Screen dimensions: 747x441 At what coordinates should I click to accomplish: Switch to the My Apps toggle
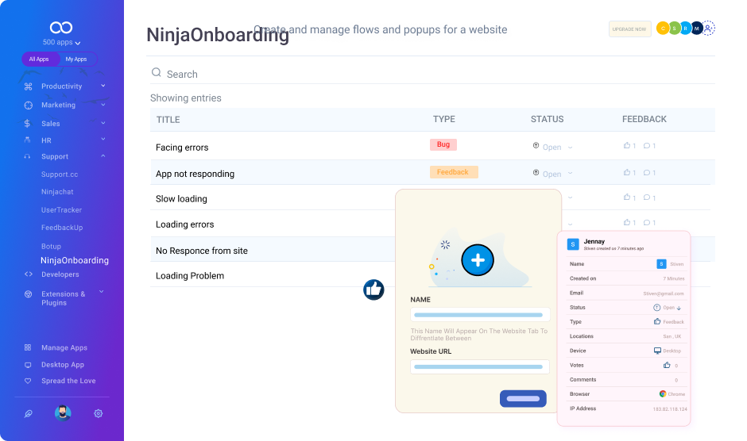pos(76,59)
